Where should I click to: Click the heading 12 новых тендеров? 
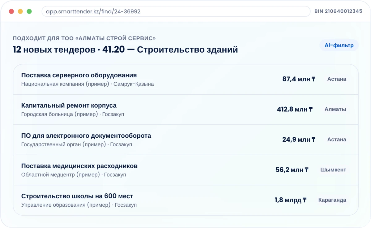54,50
